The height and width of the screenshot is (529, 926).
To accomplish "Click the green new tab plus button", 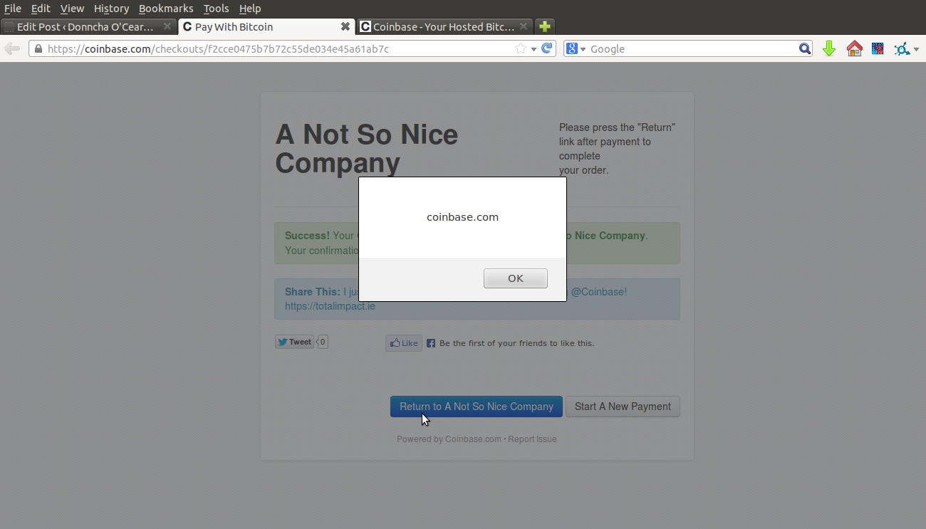I will 544,26.
